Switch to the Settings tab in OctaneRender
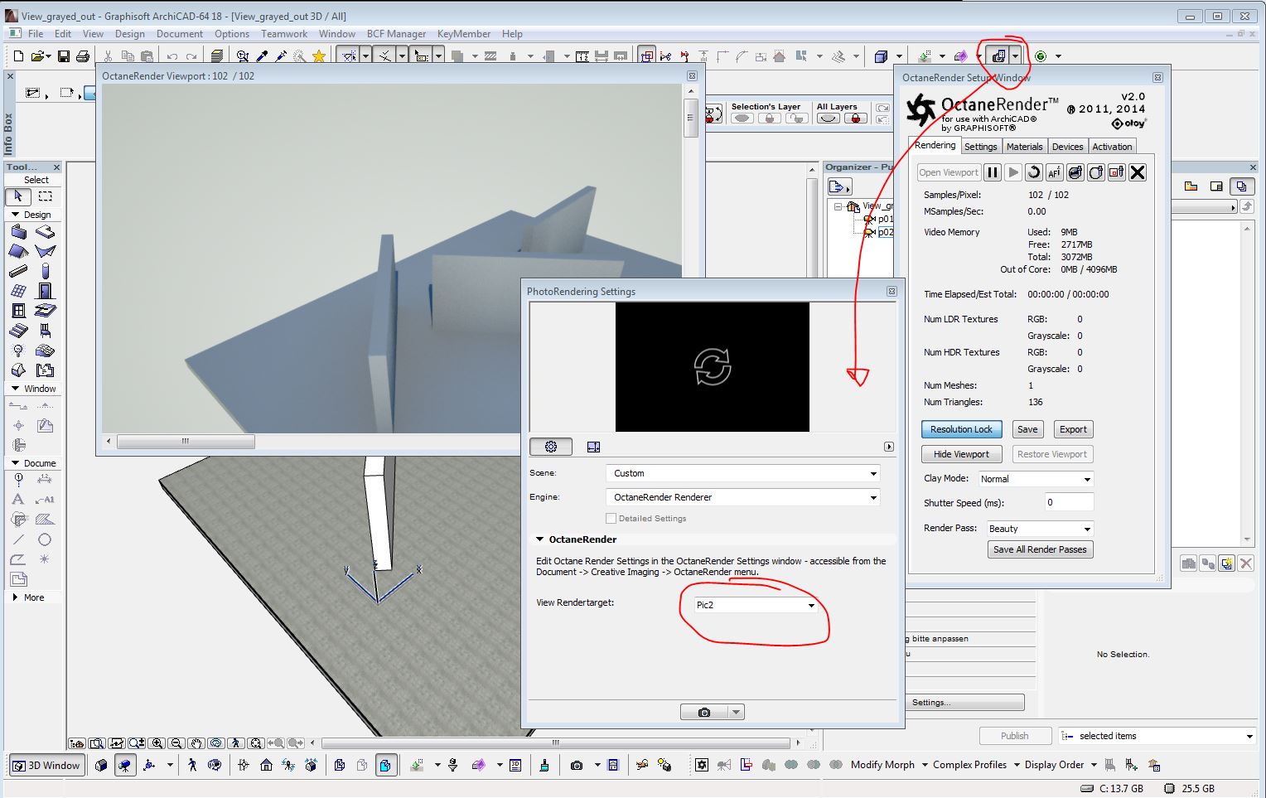This screenshot has width=1266, height=798. tap(981, 147)
